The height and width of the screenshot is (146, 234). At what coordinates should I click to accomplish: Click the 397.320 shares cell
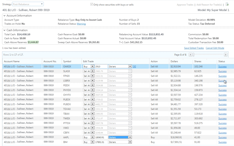(x=205, y=105)
